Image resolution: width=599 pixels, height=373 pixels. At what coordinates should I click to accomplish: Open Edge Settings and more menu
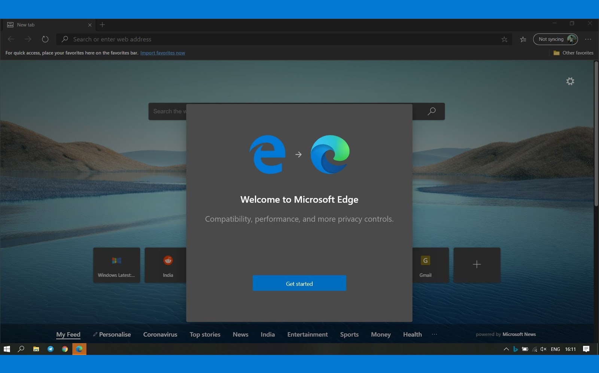tap(588, 39)
